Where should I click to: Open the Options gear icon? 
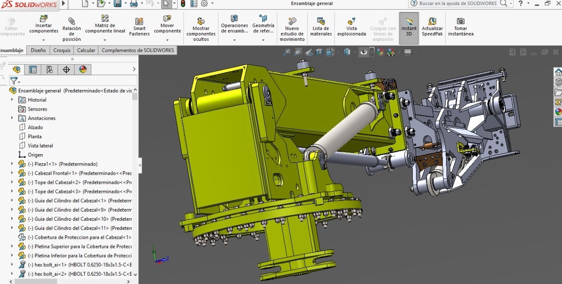coord(204,4)
